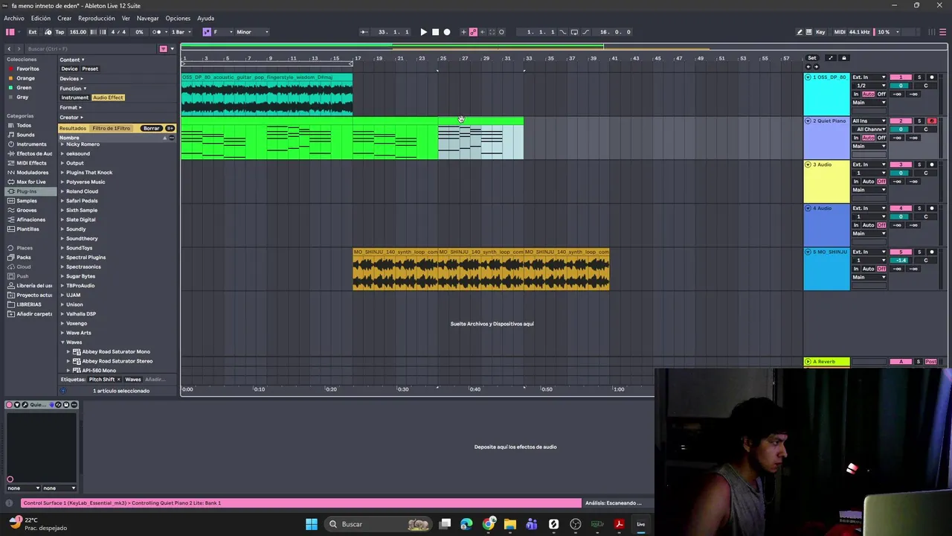Image resolution: width=952 pixels, height=536 pixels.
Task: Expand the Creator filter group
Action: click(x=71, y=117)
